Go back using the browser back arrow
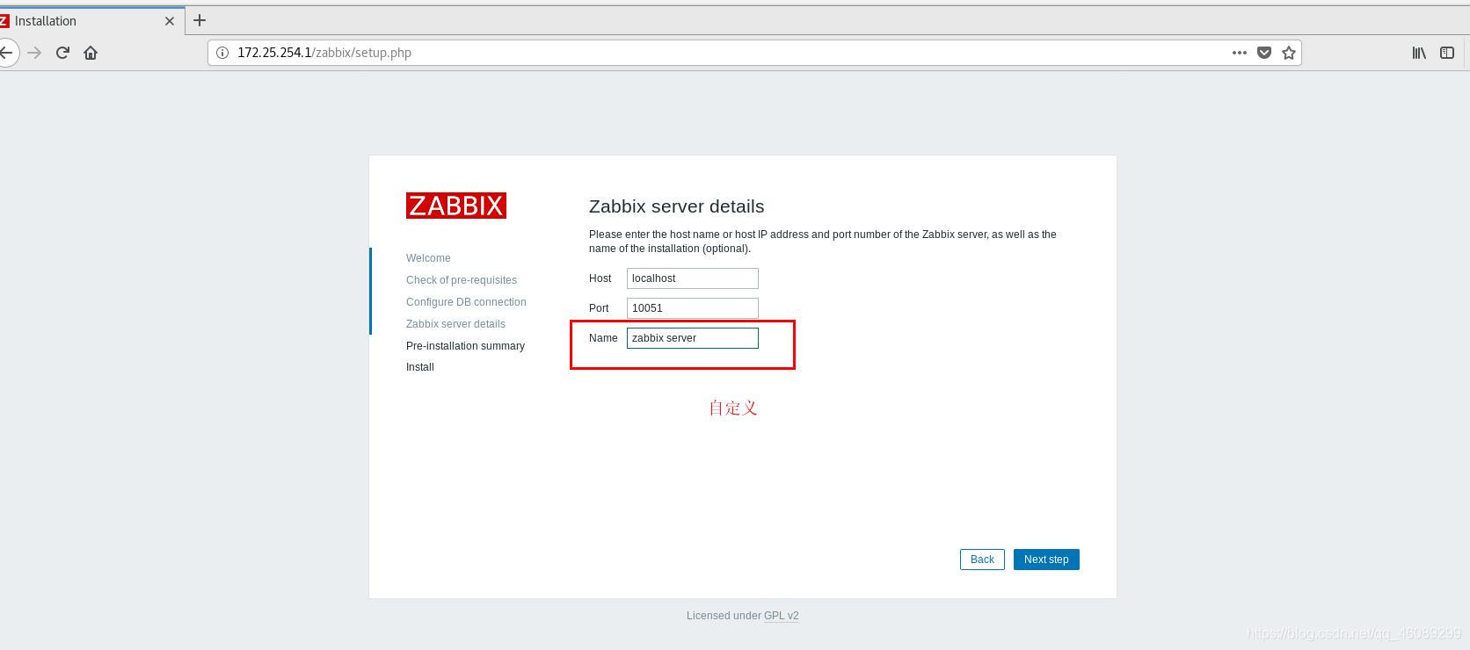This screenshot has width=1470, height=650. tap(6, 53)
